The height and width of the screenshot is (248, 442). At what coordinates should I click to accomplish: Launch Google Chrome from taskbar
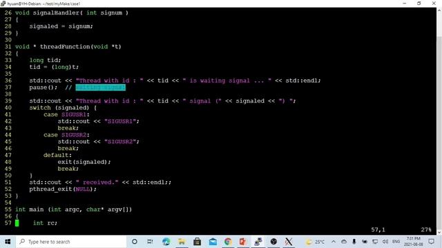[x=228, y=242]
